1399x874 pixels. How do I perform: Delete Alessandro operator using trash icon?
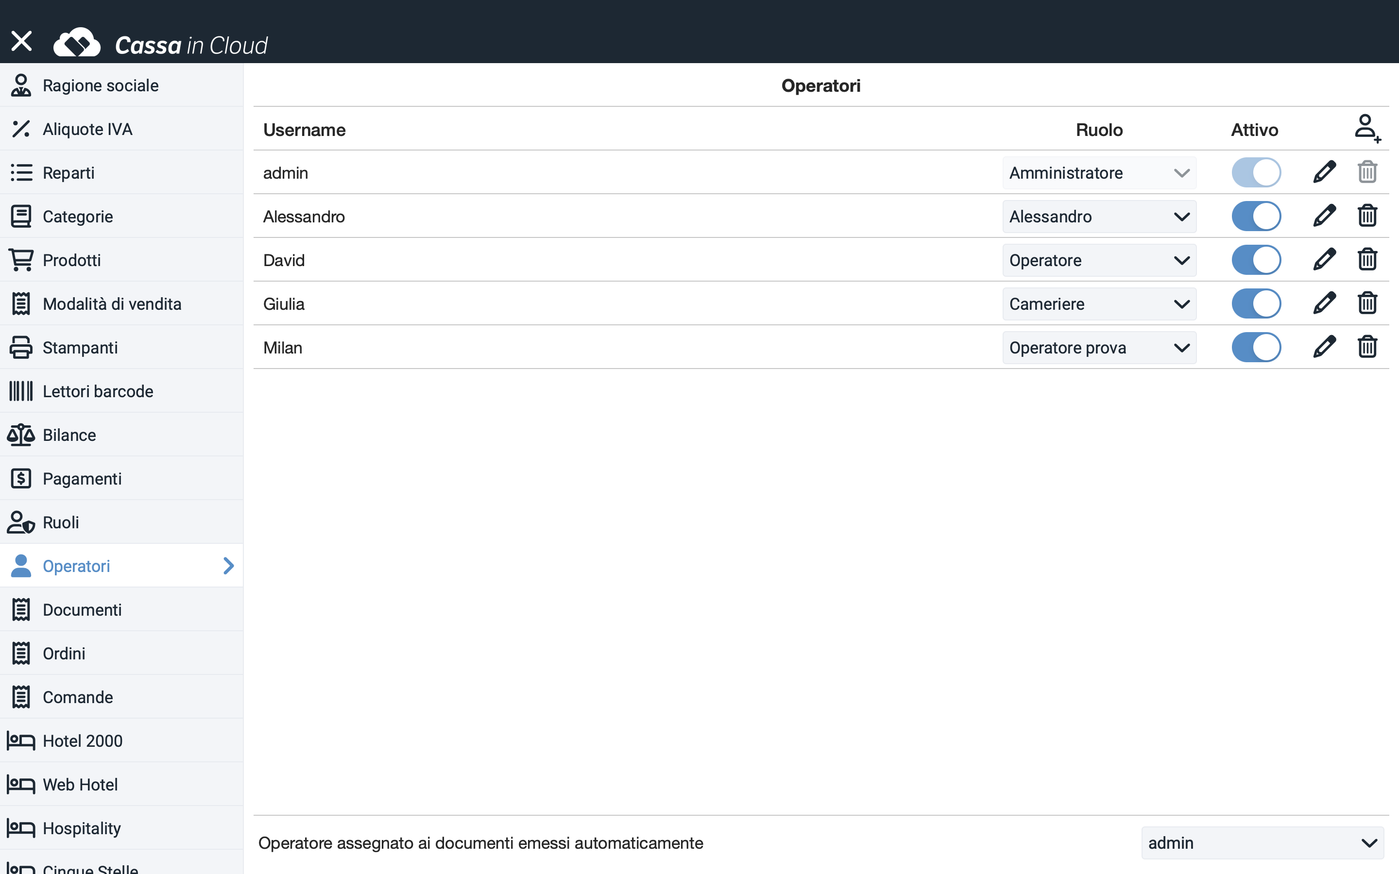pyautogui.click(x=1367, y=216)
